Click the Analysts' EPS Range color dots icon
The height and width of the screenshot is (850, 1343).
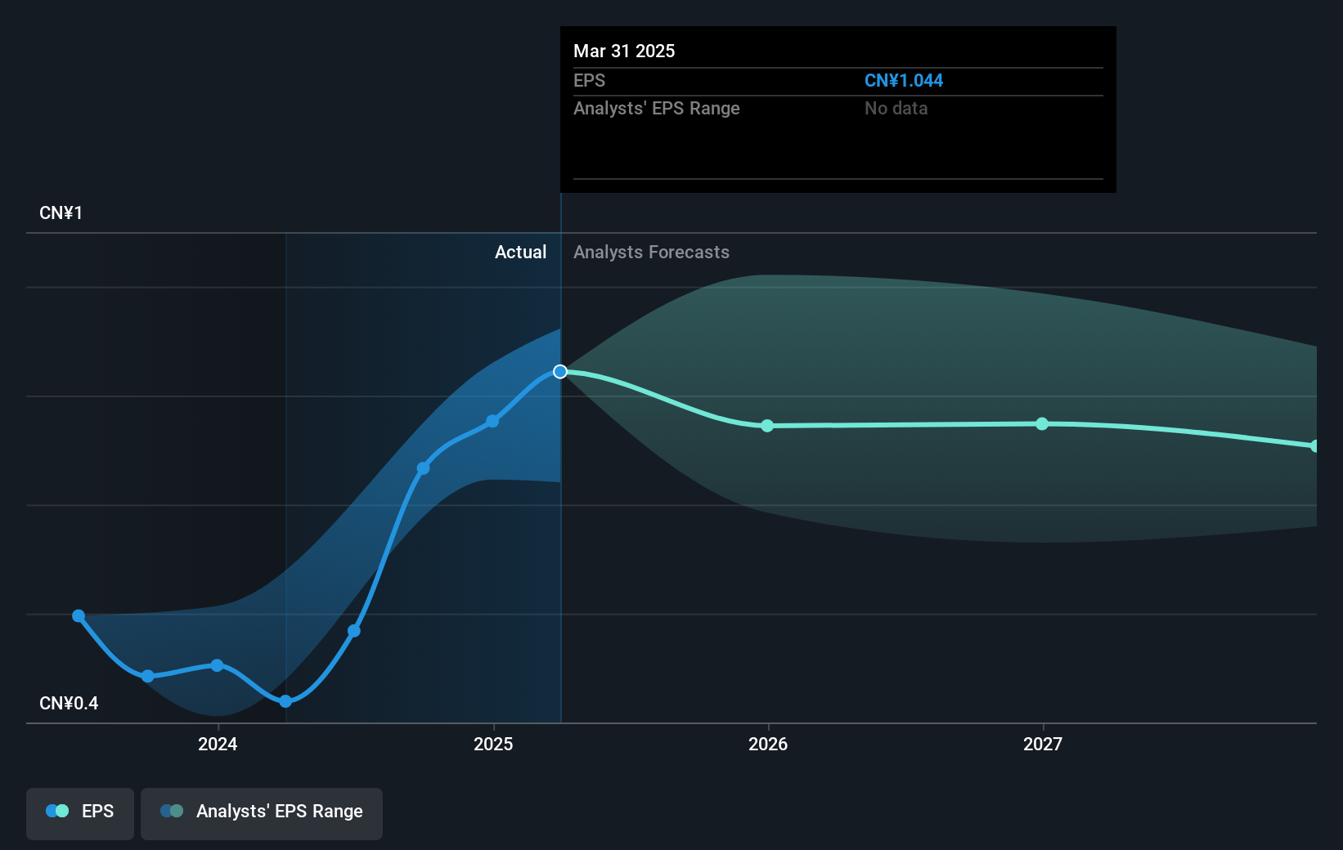point(172,811)
